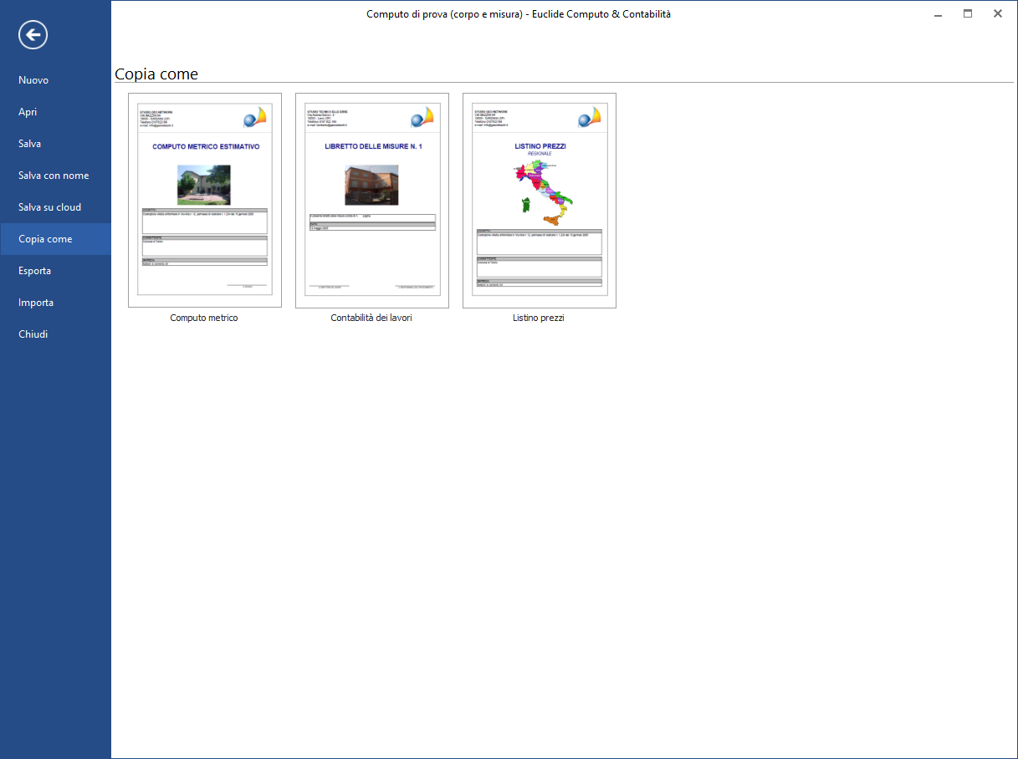Open the Nuovo menu entry
Viewport: 1018px width, 759px height.
tap(33, 80)
